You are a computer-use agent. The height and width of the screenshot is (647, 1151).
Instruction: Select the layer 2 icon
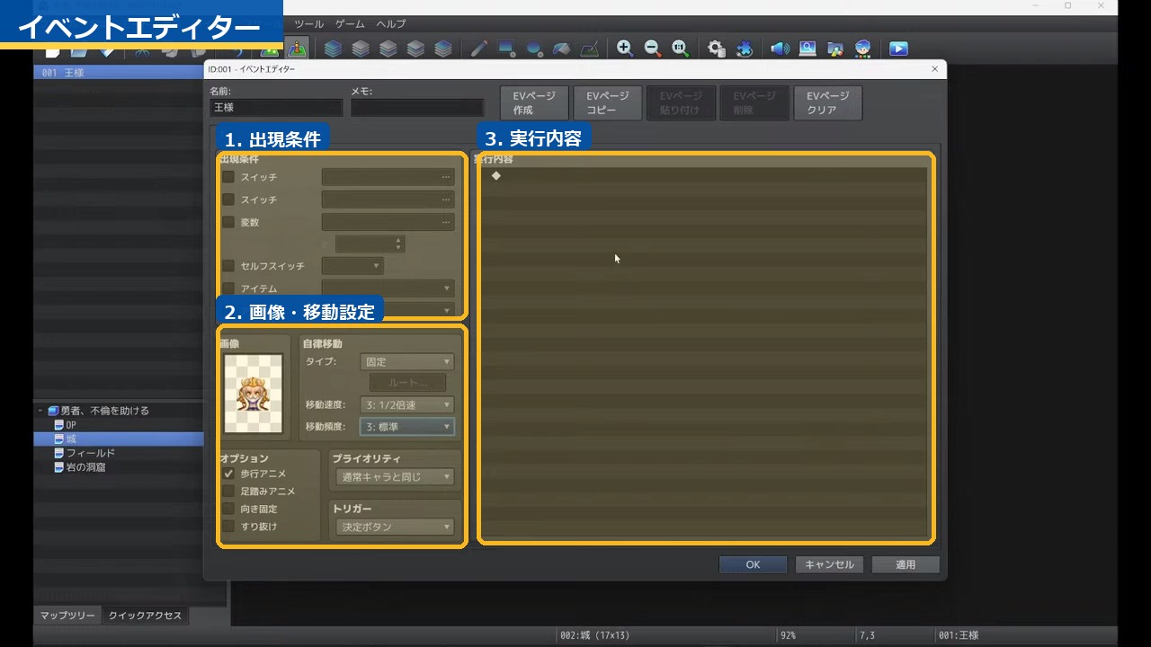point(388,49)
